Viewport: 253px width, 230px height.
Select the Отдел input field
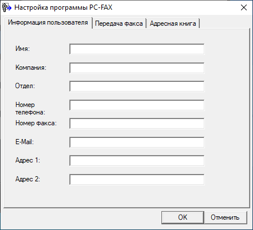tap(137, 86)
